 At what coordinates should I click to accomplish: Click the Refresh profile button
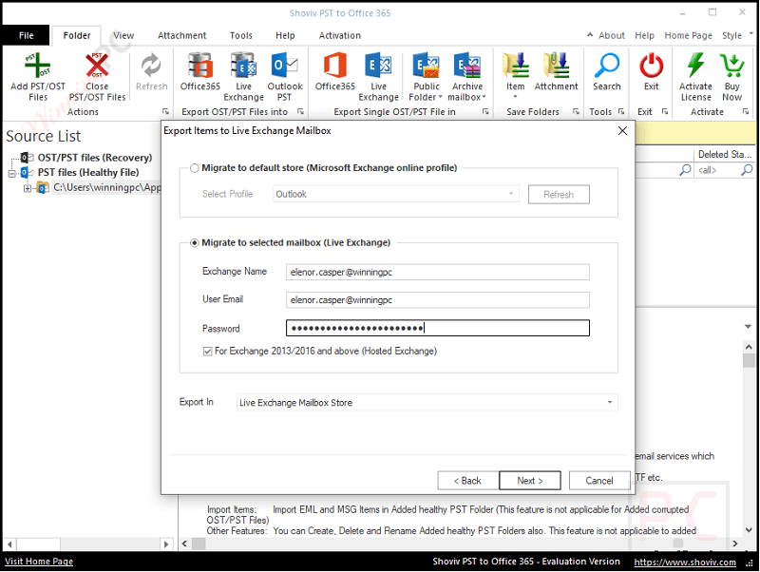559,195
